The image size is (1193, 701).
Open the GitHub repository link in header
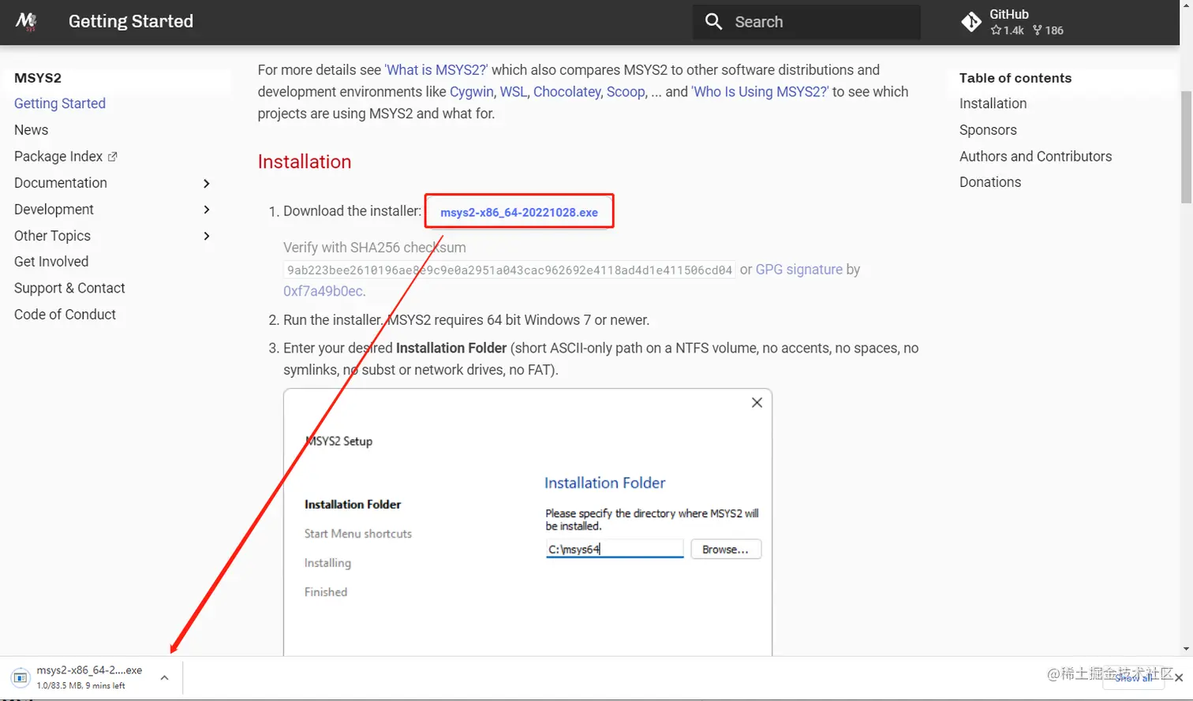[x=1012, y=22]
